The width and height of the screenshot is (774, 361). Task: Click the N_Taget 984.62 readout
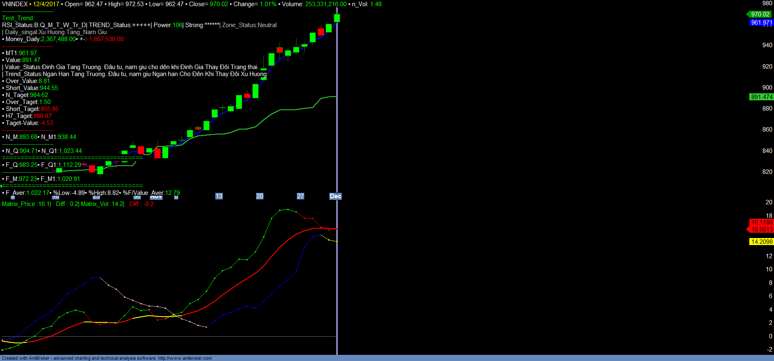point(27,95)
